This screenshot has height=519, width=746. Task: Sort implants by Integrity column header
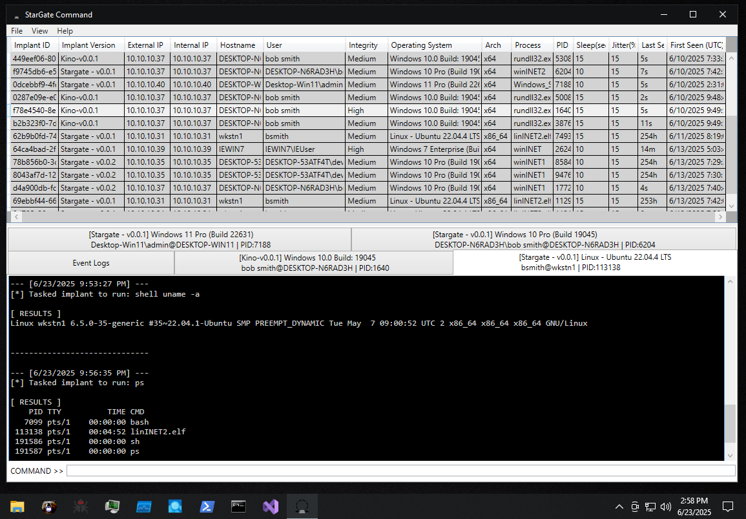(x=363, y=45)
